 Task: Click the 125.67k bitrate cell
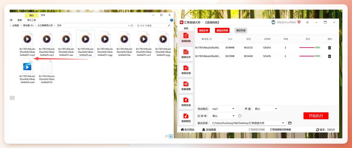(267, 56)
